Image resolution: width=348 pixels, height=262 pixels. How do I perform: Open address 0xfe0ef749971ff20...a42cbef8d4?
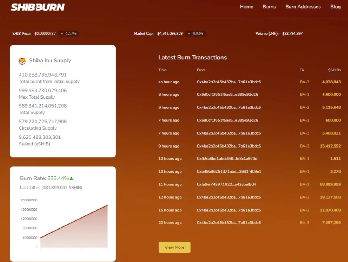(227, 184)
